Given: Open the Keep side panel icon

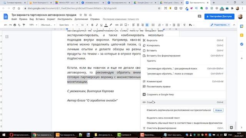Looking at the screenshot, I should point(242,35).
